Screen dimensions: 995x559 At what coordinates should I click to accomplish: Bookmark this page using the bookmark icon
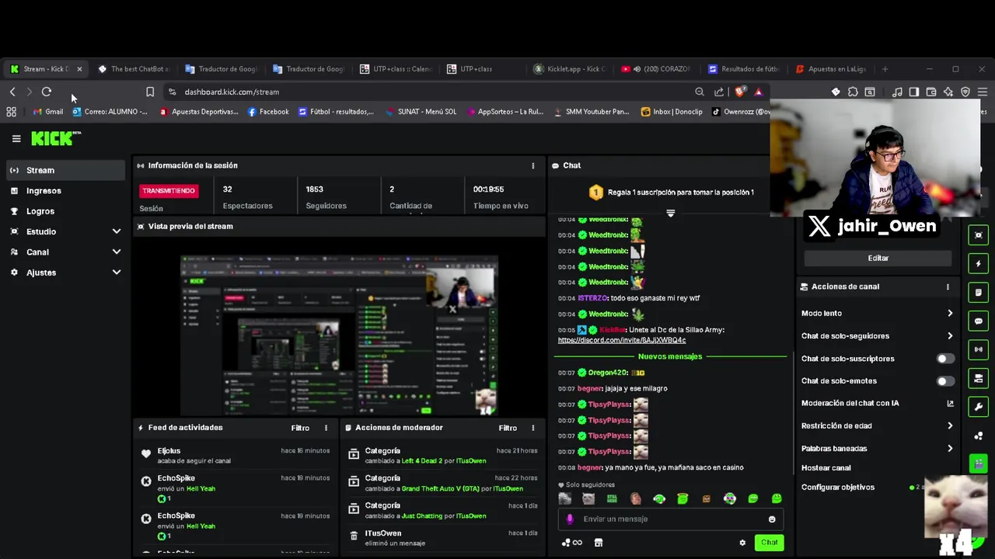(150, 92)
